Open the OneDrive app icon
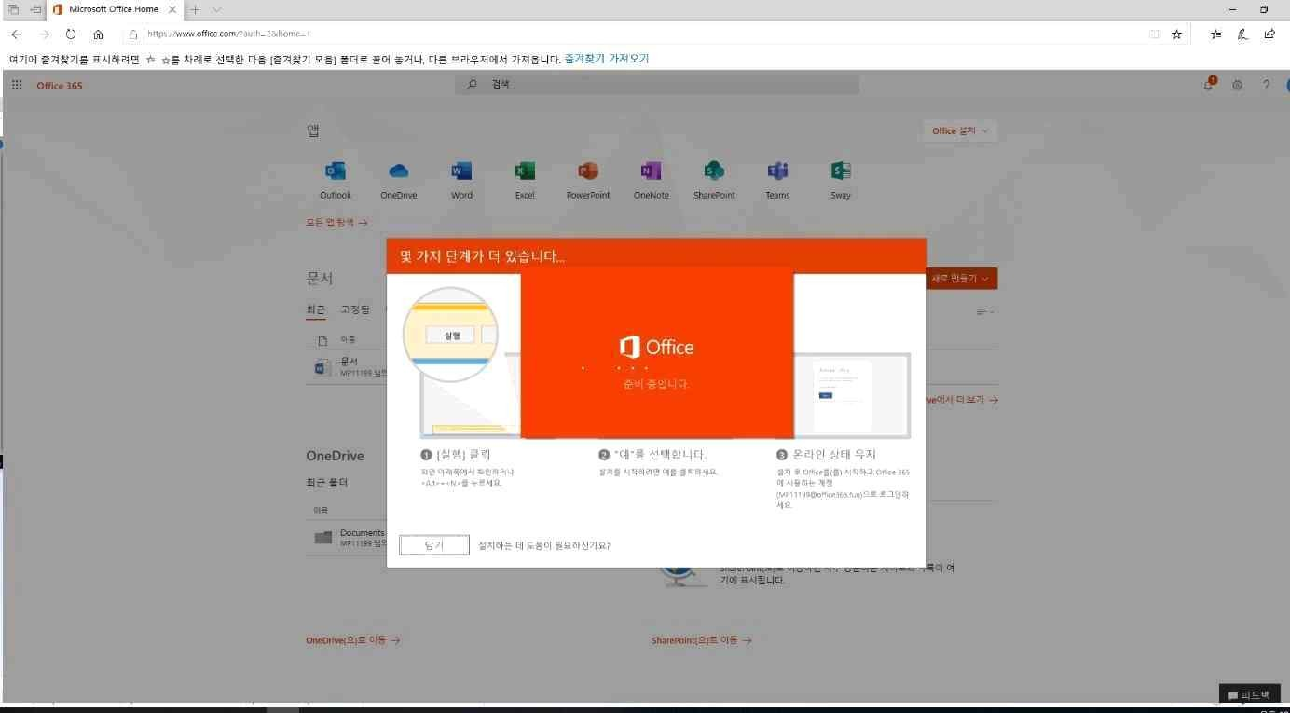Screen dimensions: 1290x713 pos(399,171)
